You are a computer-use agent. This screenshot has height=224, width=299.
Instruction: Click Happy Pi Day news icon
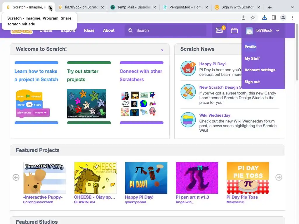click(x=188, y=68)
